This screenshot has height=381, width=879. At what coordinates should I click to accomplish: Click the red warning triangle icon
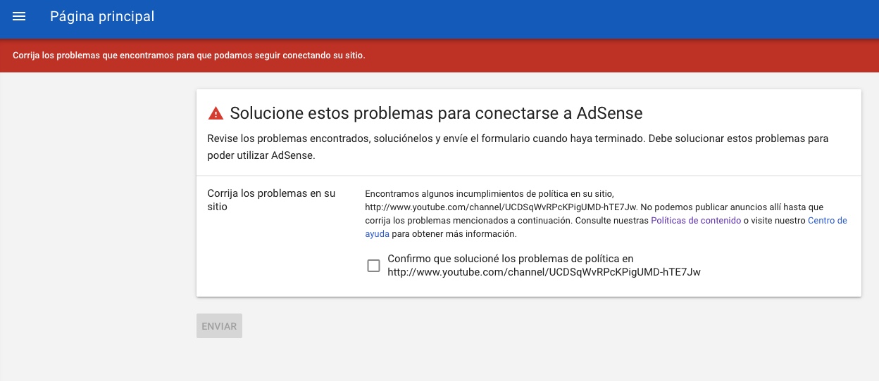pos(216,113)
